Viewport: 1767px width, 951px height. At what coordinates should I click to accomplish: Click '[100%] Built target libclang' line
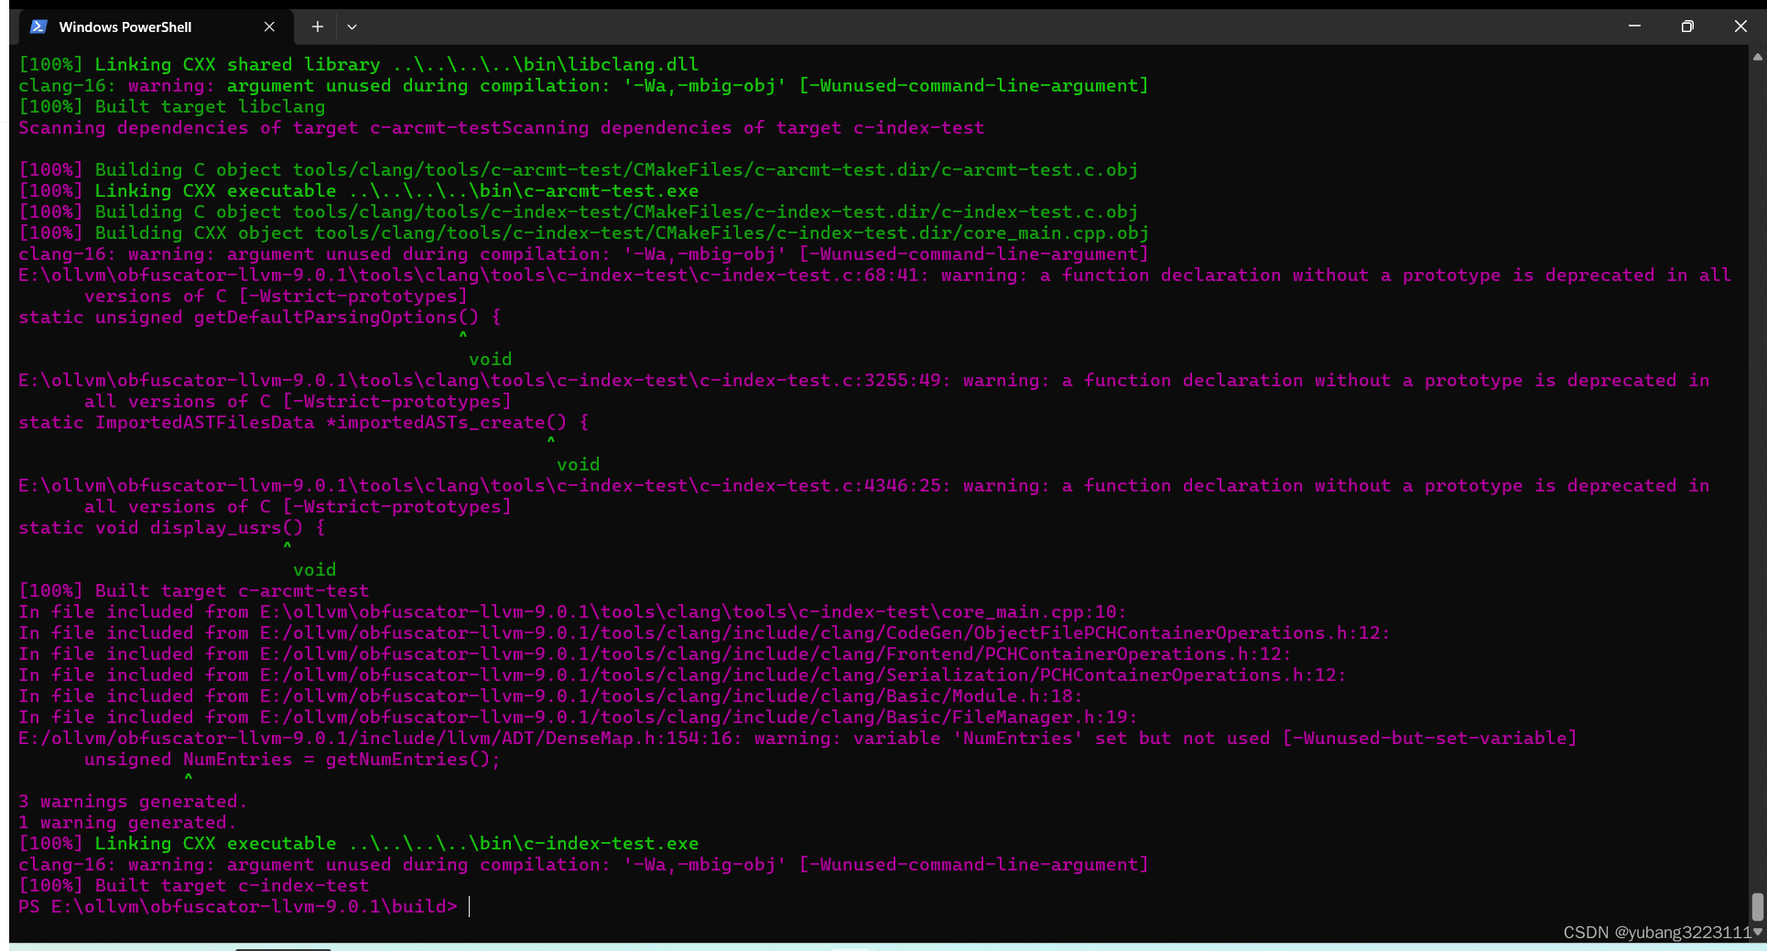(x=172, y=107)
